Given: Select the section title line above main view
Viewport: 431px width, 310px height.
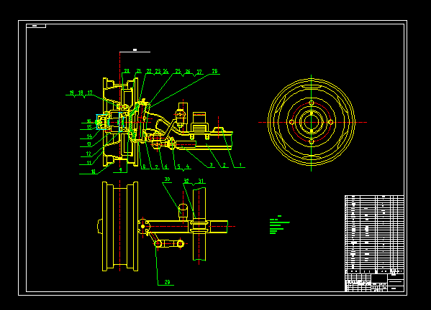Looking at the screenshot, I should (x=135, y=50).
